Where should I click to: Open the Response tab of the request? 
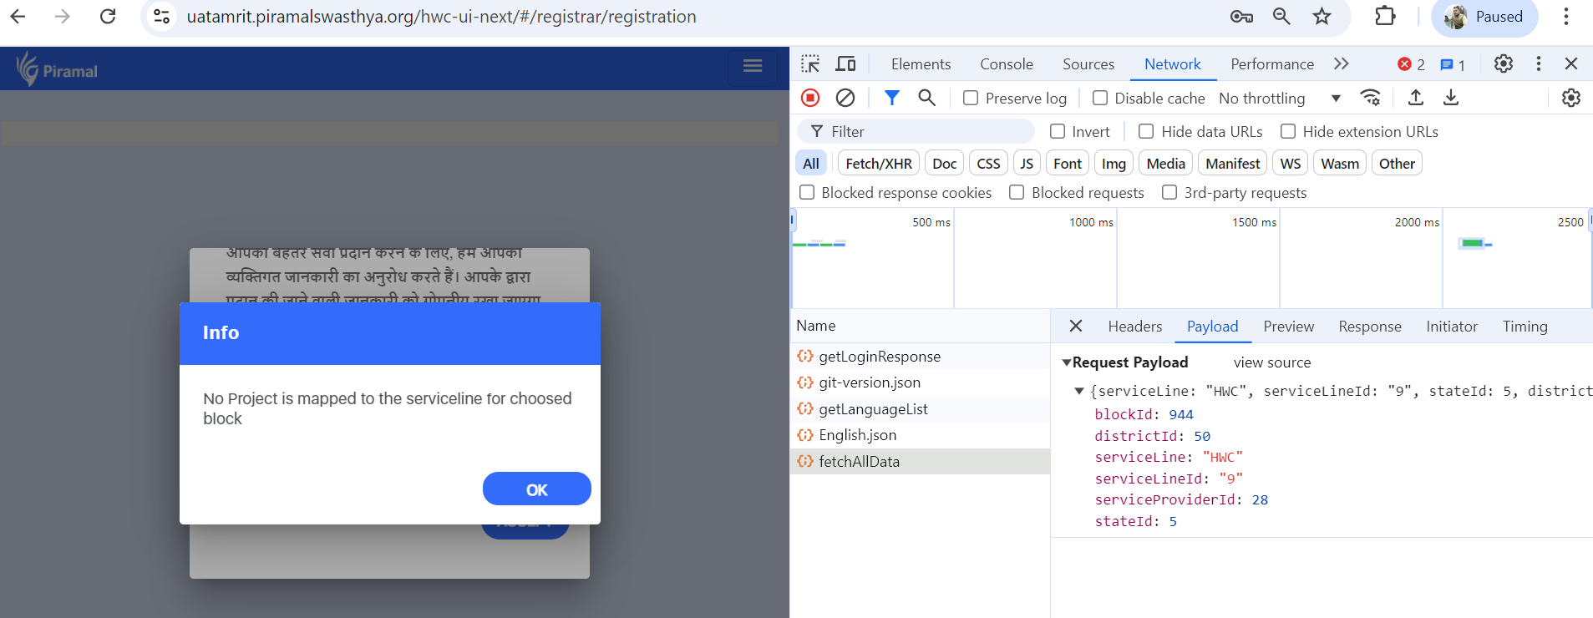[1369, 327]
